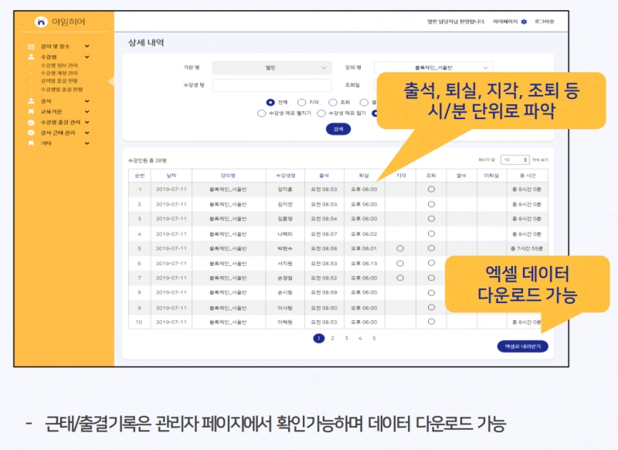The width and height of the screenshot is (618, 450).
Task: Click the 수강생 명 input field
Action: point(271,85)
